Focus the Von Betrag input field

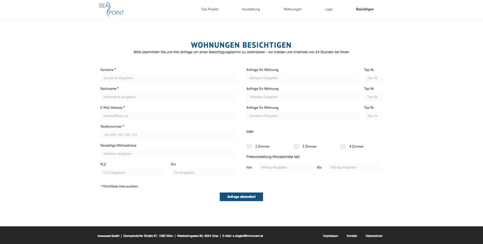tap(284, 167)
